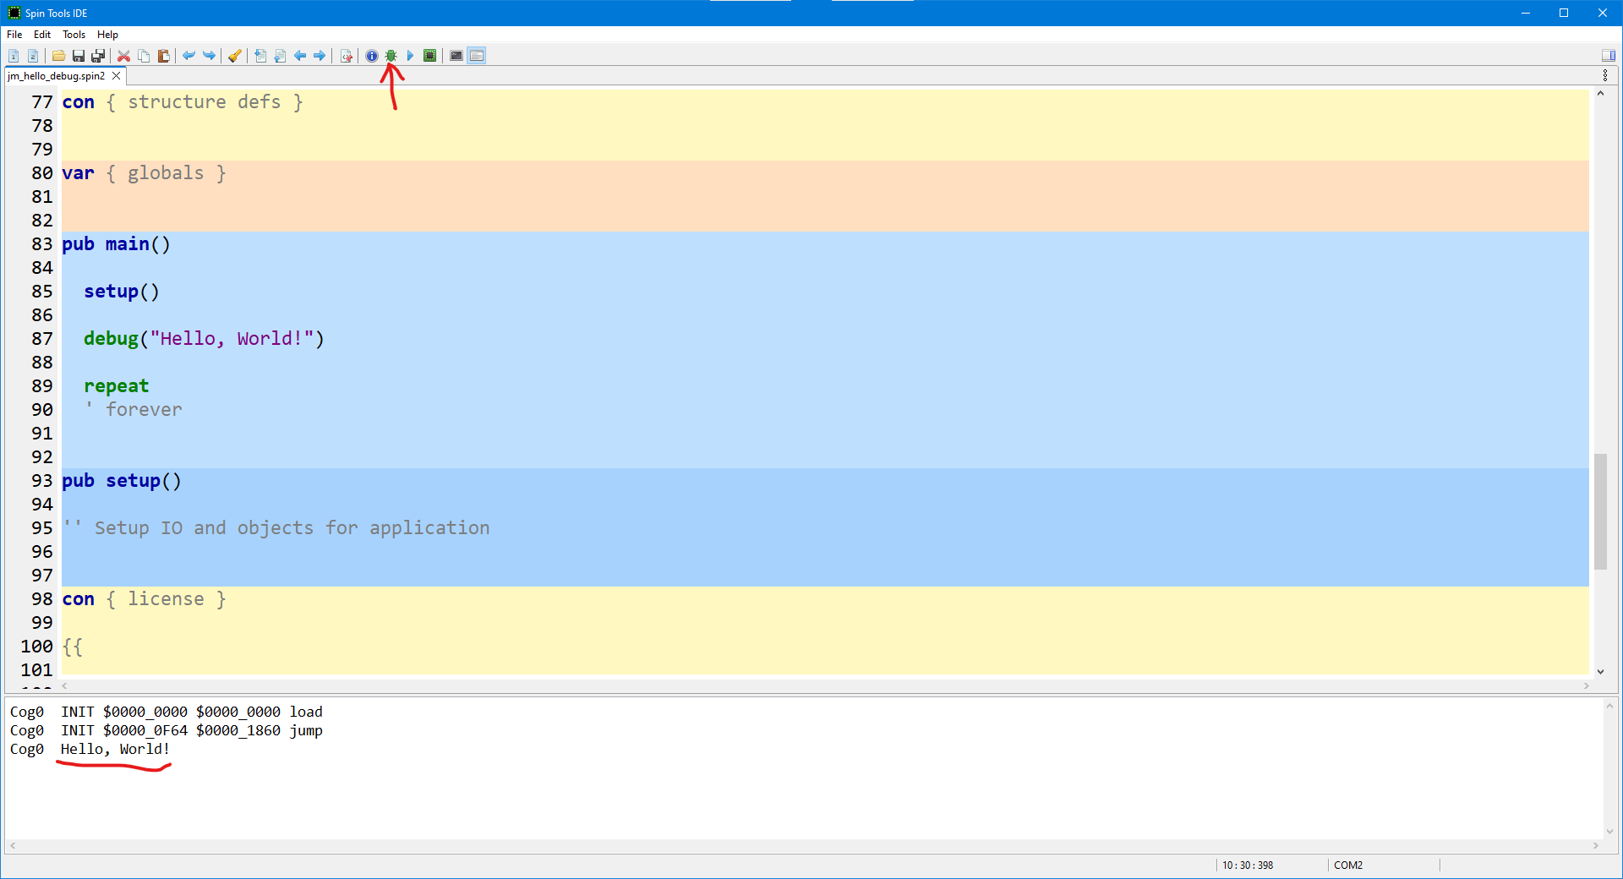Click the green bug debug icon

point(391,56)
